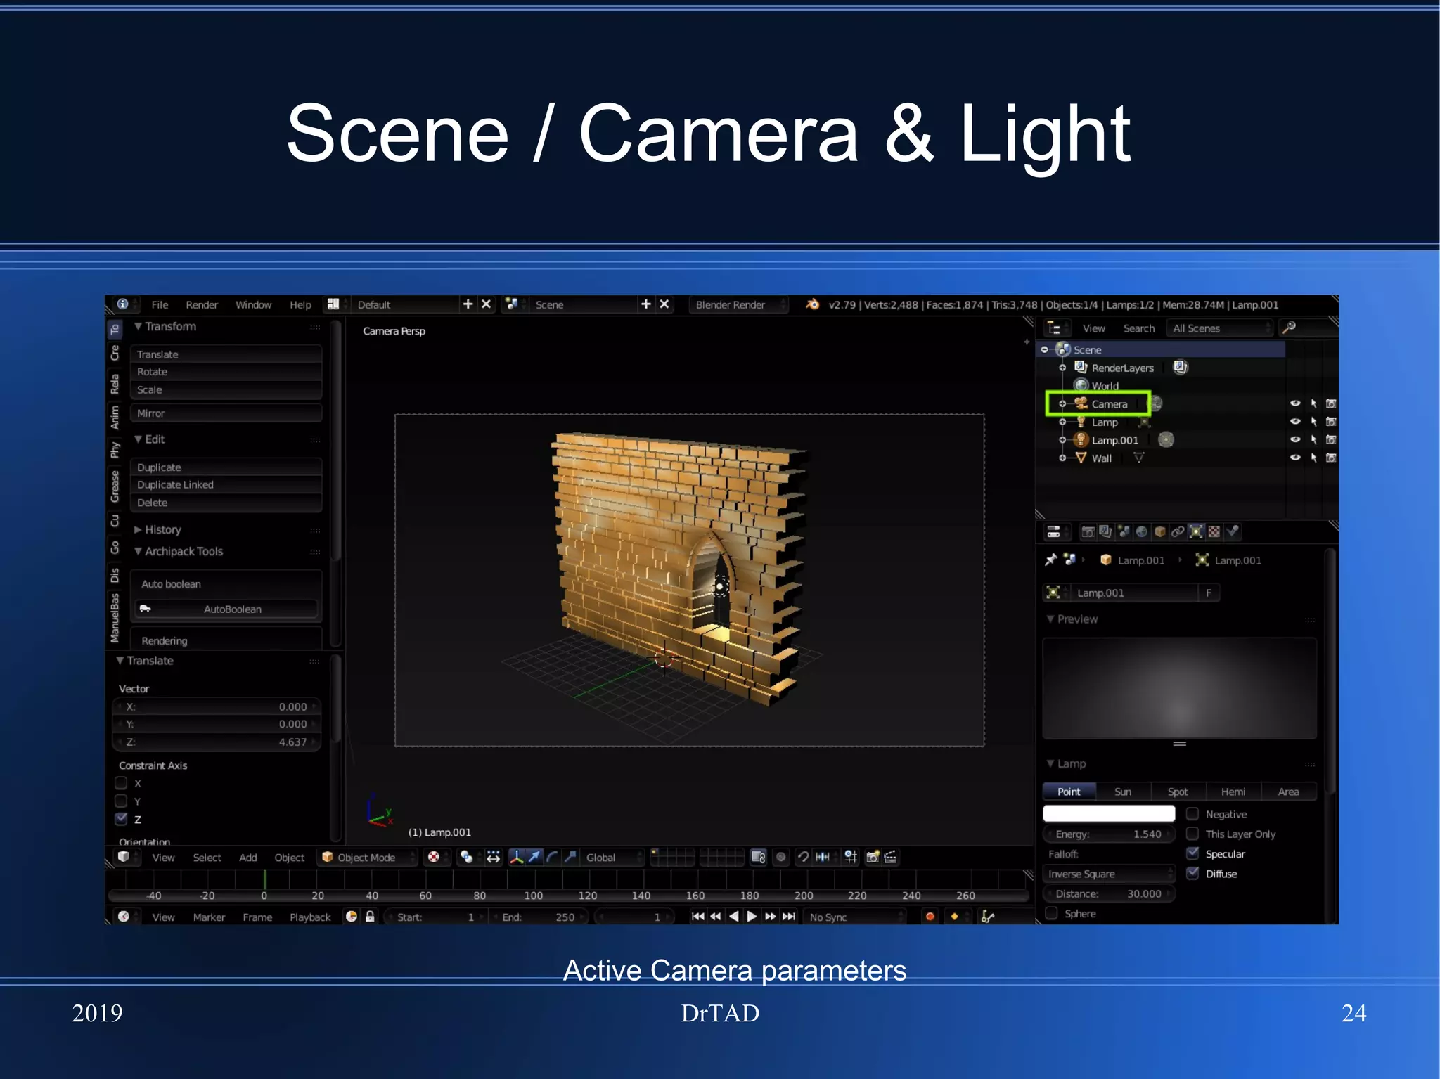Image resolution: width=1440 pixels, height=1079 pixels.
Task: Click the lamp data properties icon tab
Action: [x=1196, y=532]
